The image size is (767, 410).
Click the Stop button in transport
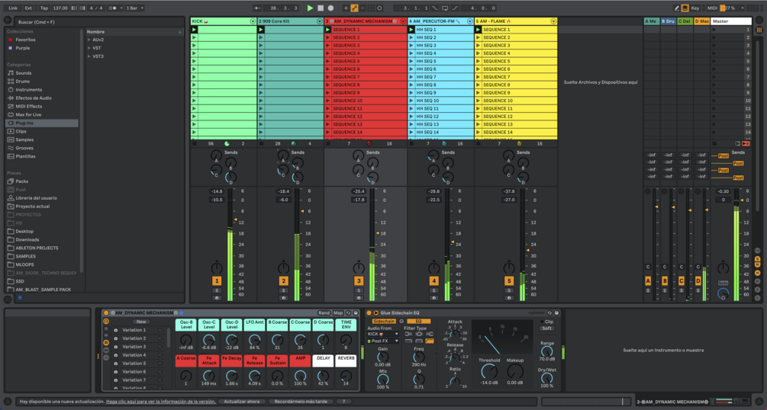point(321,8)
